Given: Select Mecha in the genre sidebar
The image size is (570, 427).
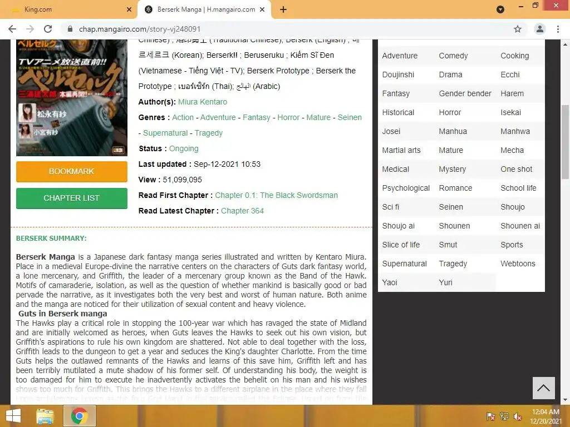Looking at the screenshot, I should (512, 150).
